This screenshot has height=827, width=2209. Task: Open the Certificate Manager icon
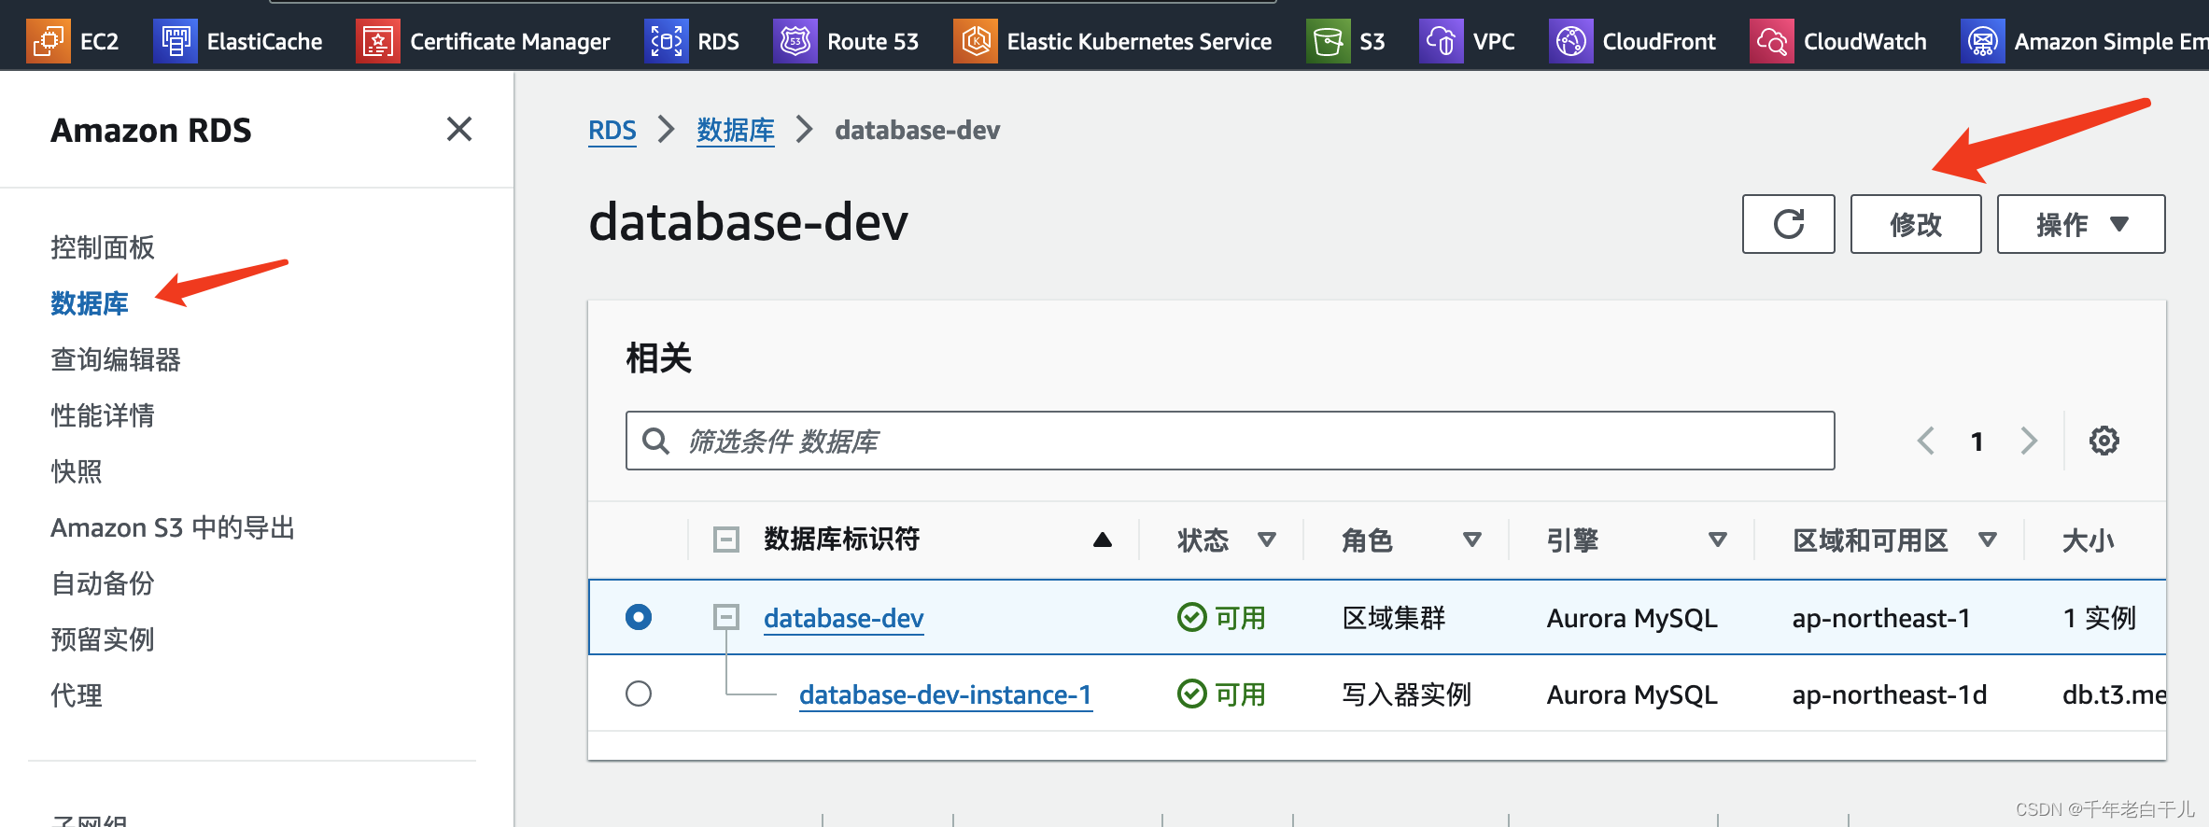[378, 41]
